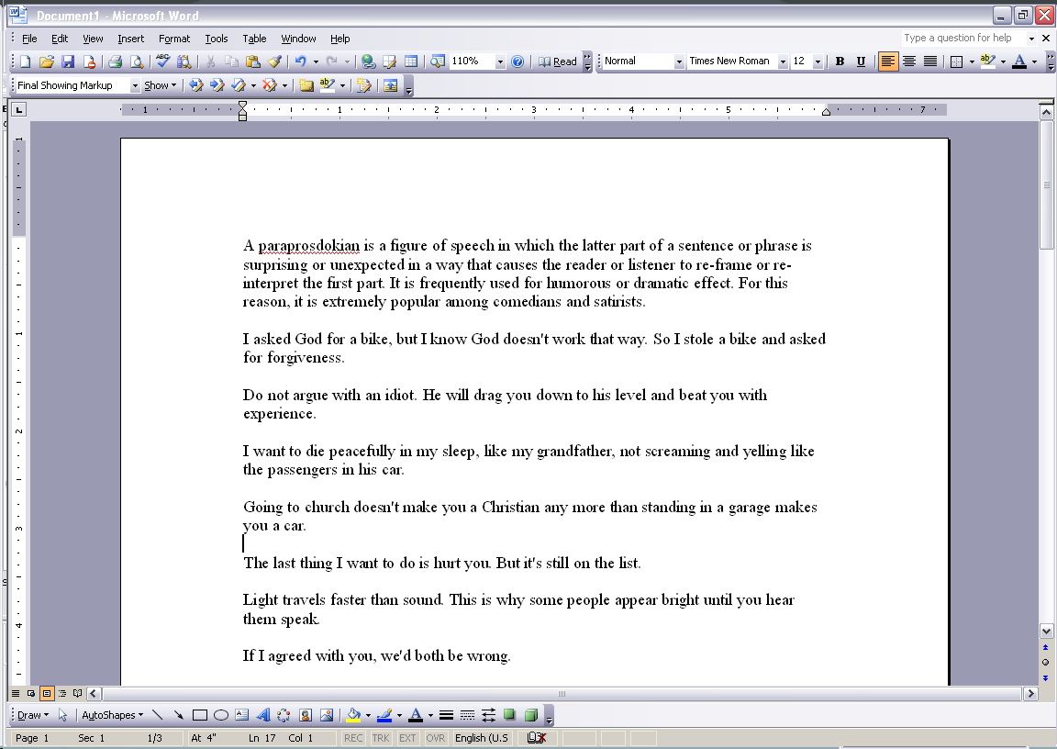Click the Draw button on the Drawing toolbar
Viewport: 1057px width, 749px height.
[30, 714]
